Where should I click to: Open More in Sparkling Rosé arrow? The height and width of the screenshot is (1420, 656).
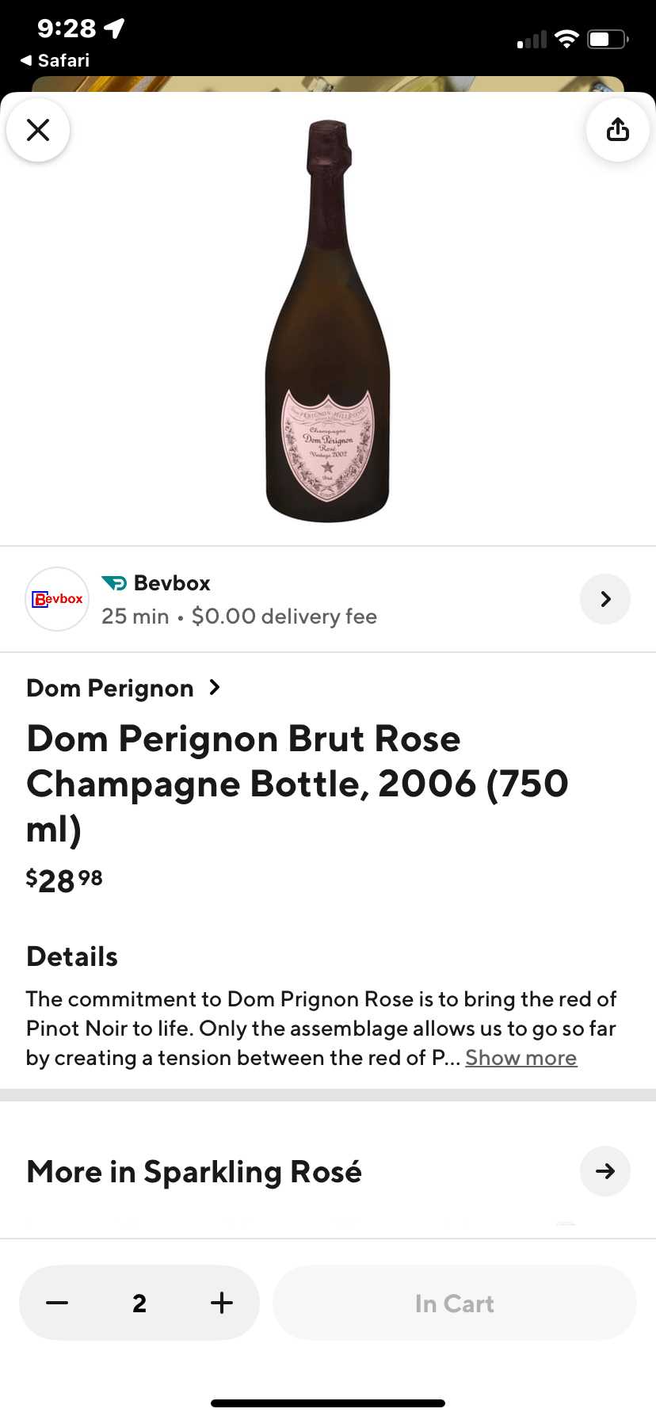tap(605, 1171)
